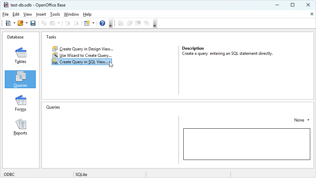
Task: Expand the Open recent files dropdown arrow
Action: tap(27, 23)
